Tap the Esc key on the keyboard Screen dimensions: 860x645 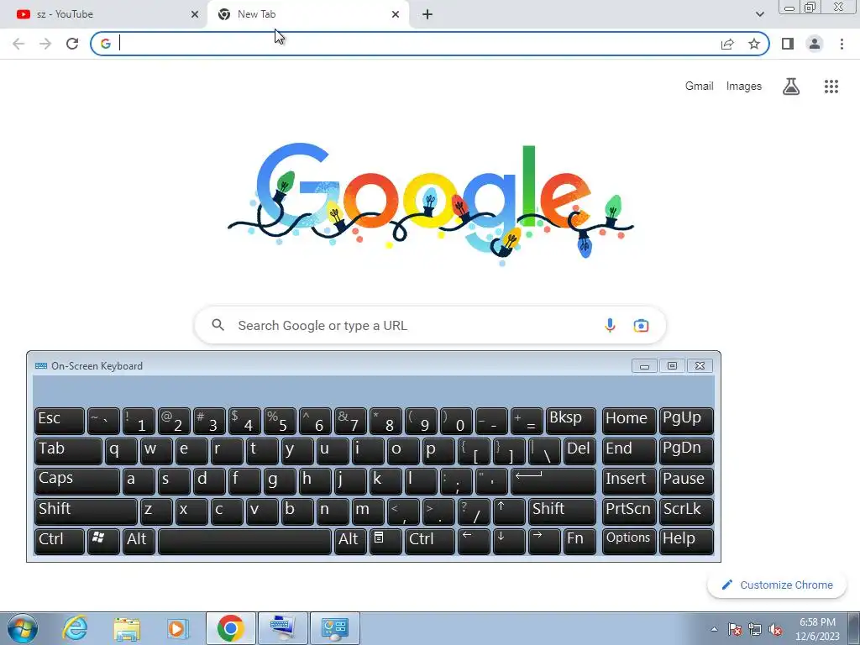pos(60,420)
